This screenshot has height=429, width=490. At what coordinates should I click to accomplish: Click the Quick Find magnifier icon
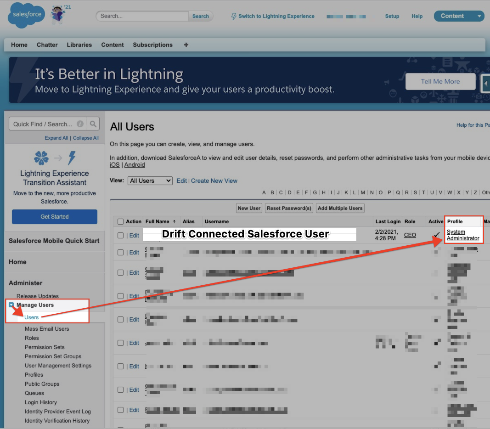click(x=93, y=124)
